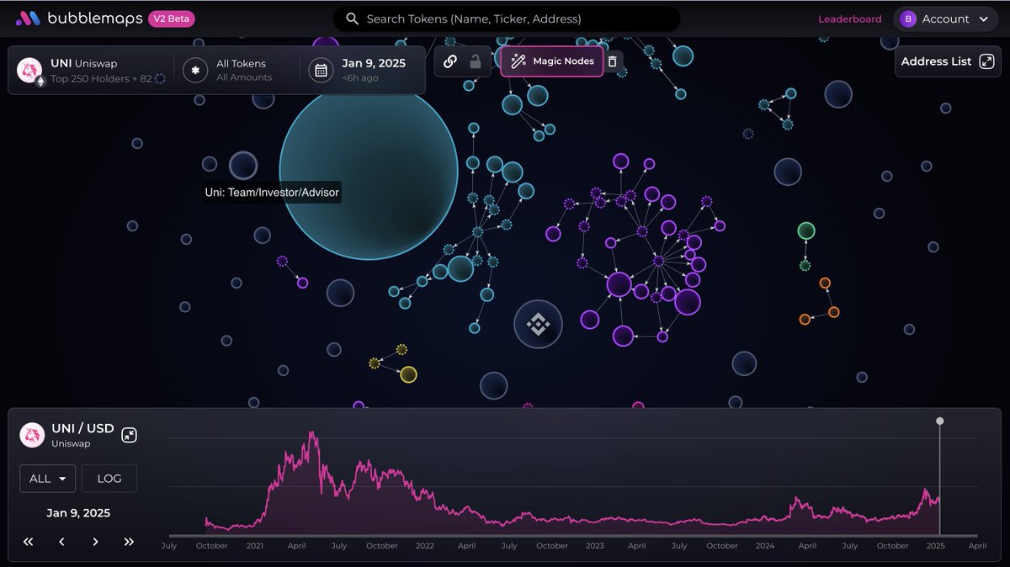The height and width of the screenshot is (567, 1010).
Task: Select the green bubble
Action: tap(806, 231)
